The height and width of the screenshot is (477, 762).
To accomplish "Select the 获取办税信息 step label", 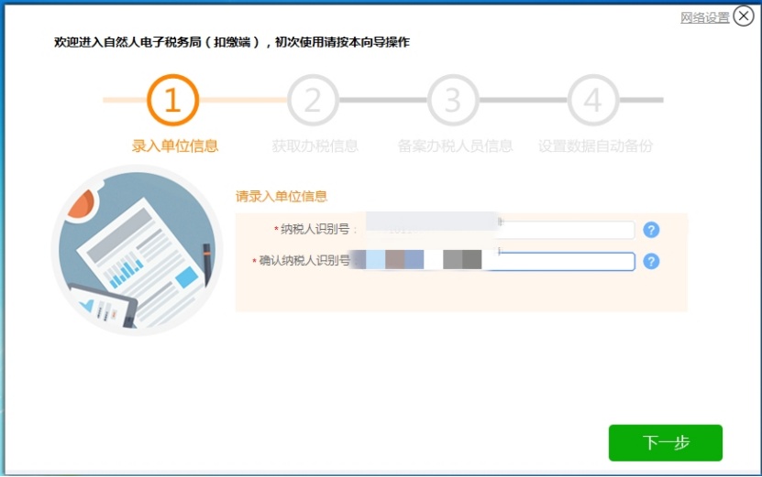I will click(x=315, y=146).
